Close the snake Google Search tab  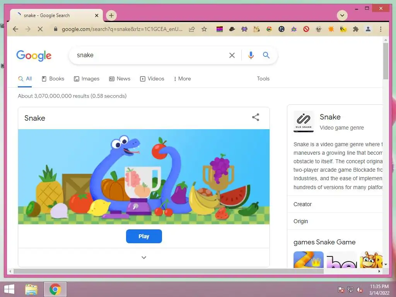click(x=96, y=15)
